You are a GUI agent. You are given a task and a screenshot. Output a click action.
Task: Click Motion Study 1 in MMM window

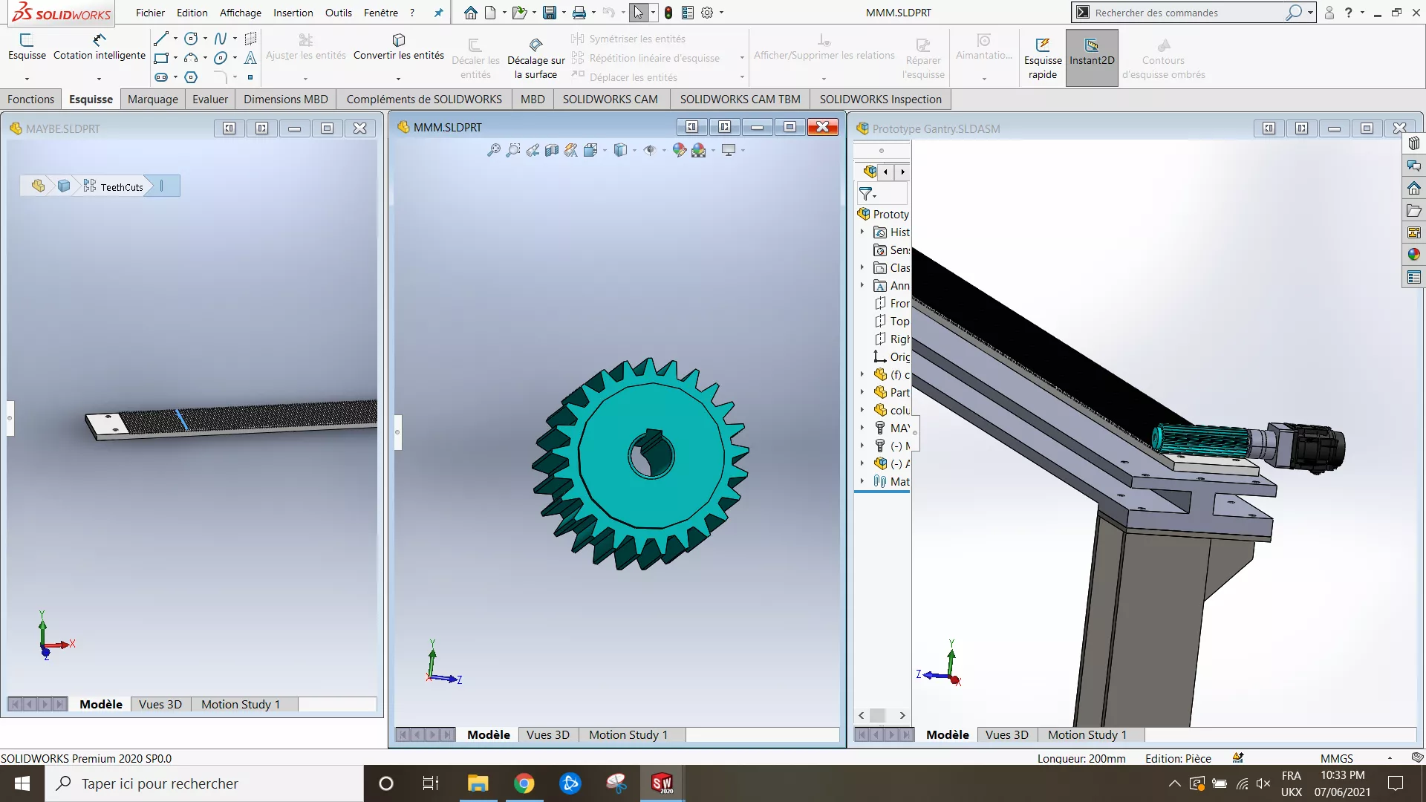coord(628,734)
